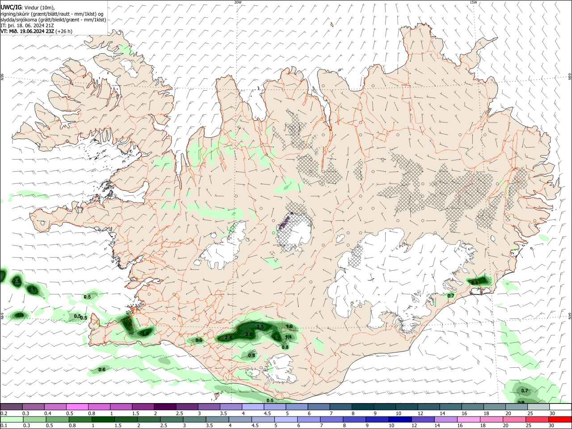Click the '(+26 h)' forecast offset text
Image resolution: width=572 pixels, height=429 pixels.
64,31
